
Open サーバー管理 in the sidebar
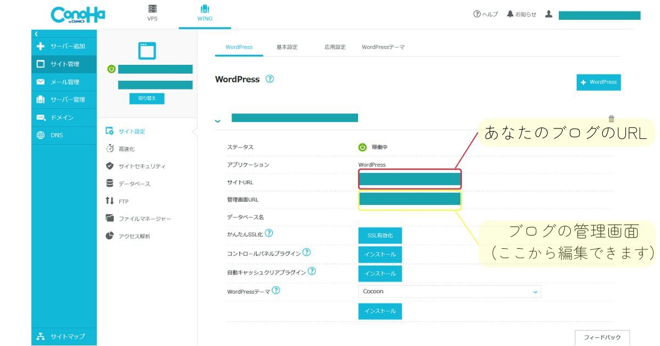click(x=64, y=99)
